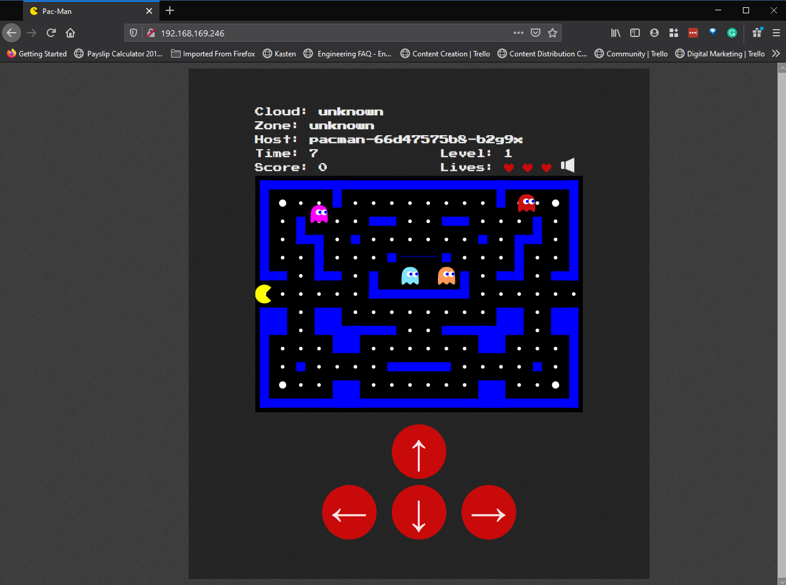Open the Library icon in toolbar
Screen dimensions: 786x585
616,33
